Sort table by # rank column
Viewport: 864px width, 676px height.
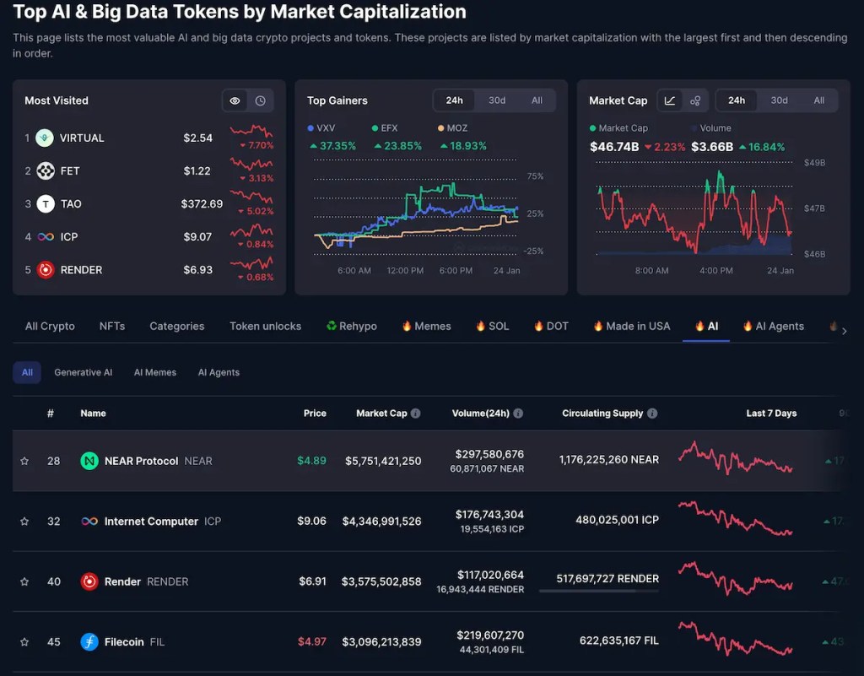click(x=50, y=414)
